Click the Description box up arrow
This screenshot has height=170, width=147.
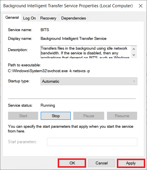(x=134, y=49)
